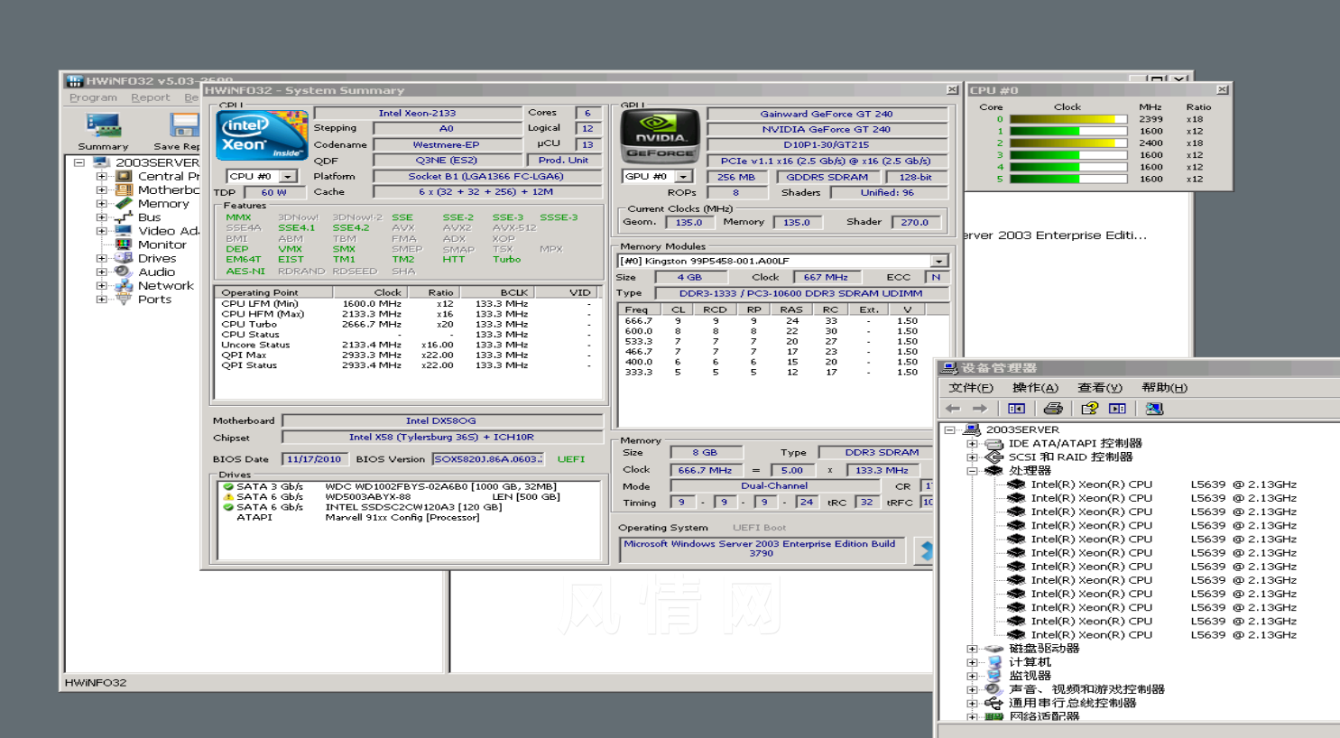Click the show action pane icon in Device Manager
Viewport: 1340px width, 738px height.
pos(1117,409)
